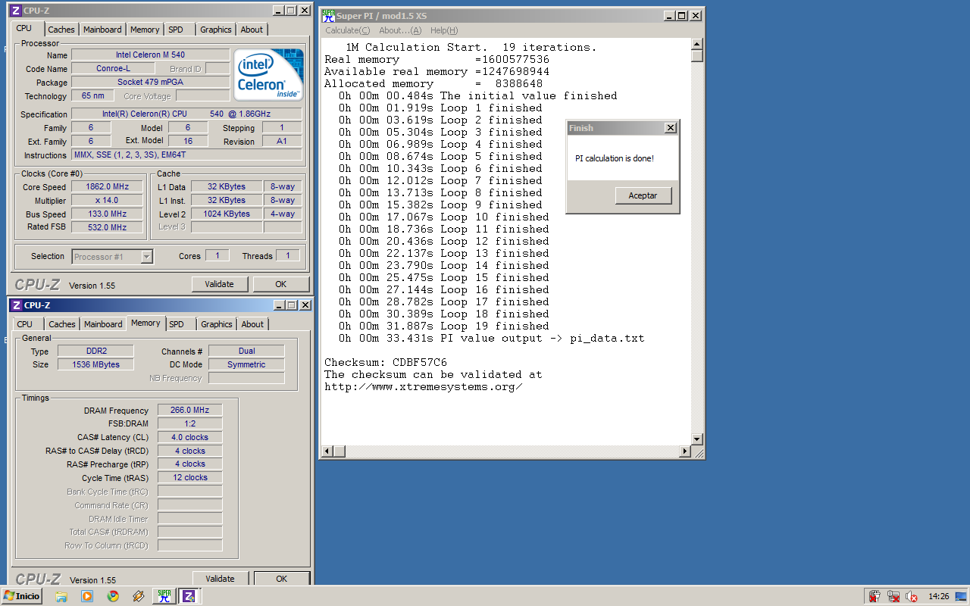Open Google Chrome from the taskbar
Image resolution: width=970 pixels, height=606 pixels.
point(113,596)
